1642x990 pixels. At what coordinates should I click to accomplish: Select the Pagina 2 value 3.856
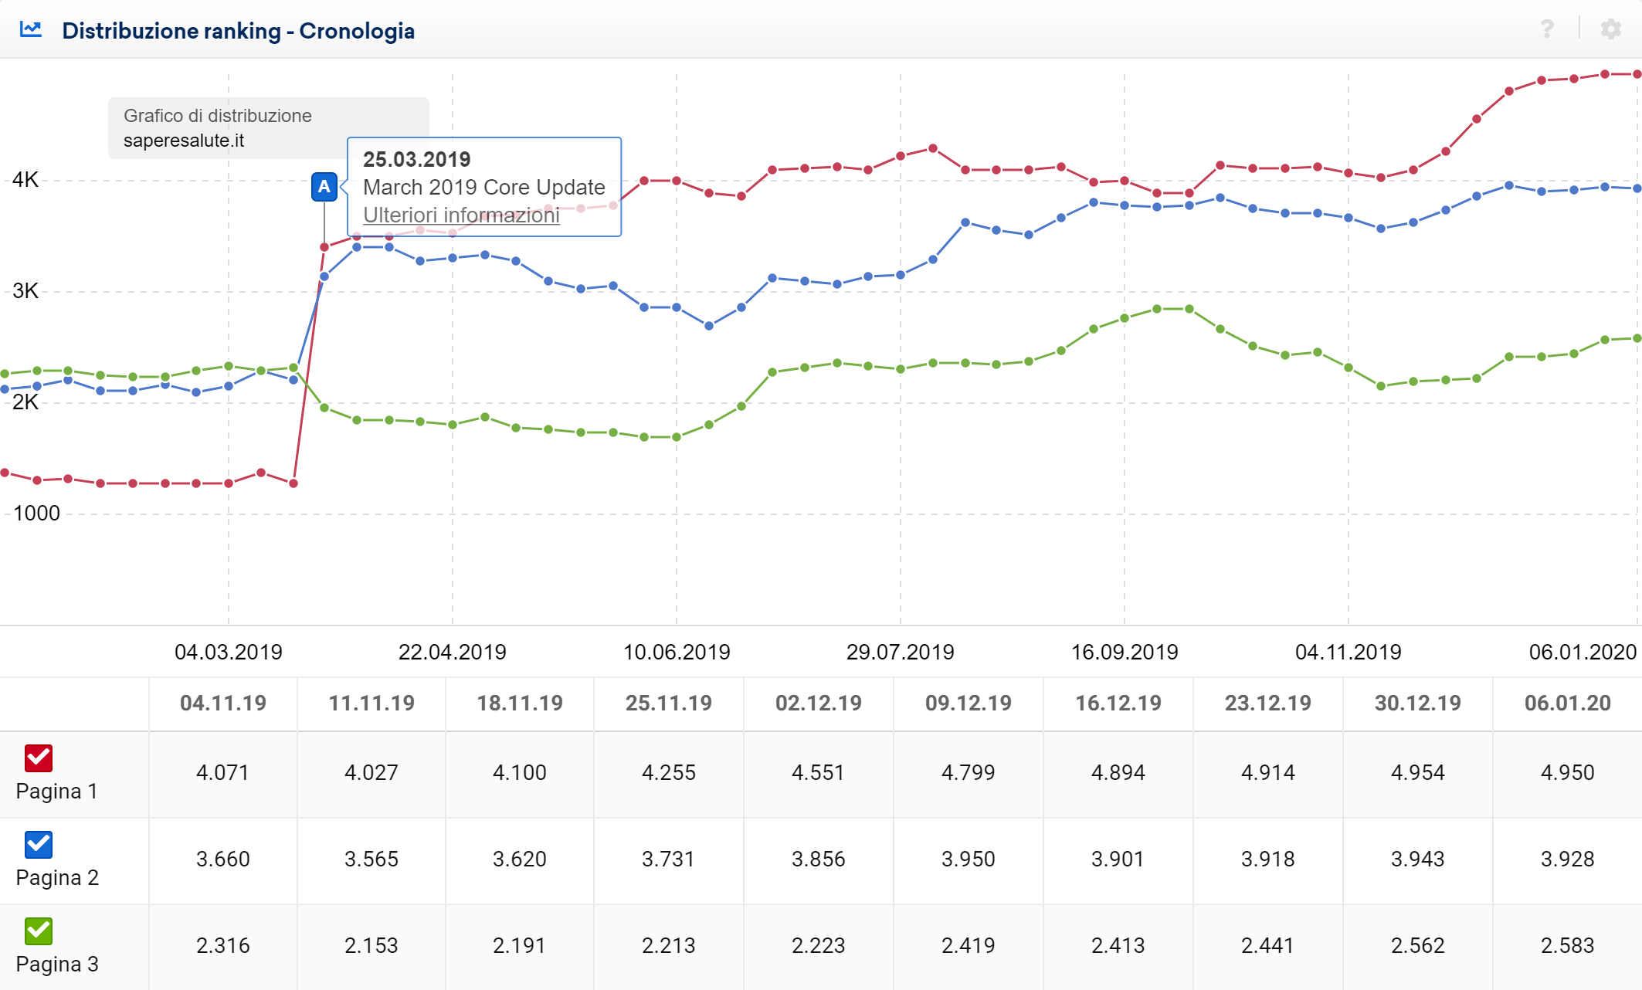819,859
